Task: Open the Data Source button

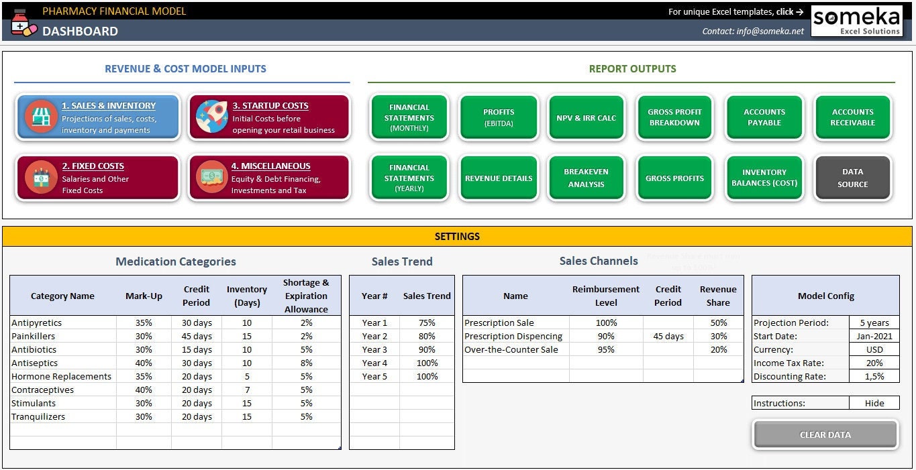Action: [853, 178]
